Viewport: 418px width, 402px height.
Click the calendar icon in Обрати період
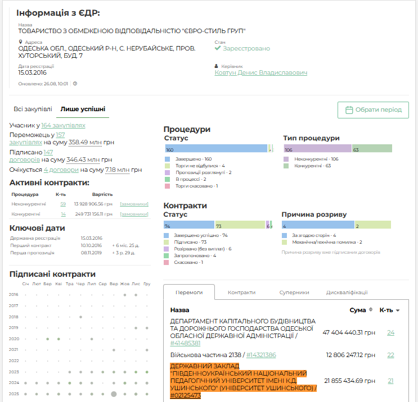[349, 110]
